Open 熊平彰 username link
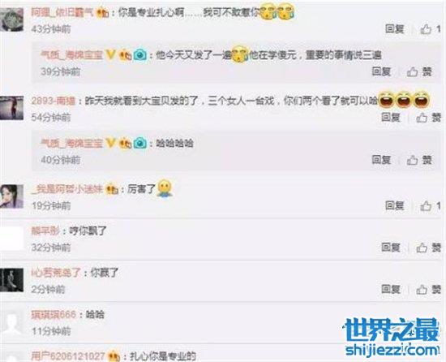Viewport: 446px width, 362px height. coord(45,231)
